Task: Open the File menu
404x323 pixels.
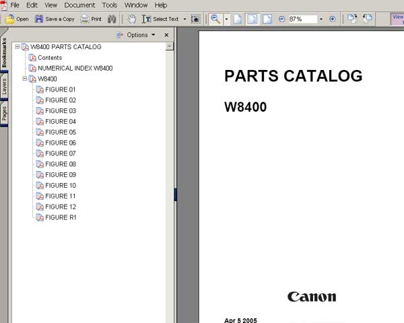Action: click(15, 5)
